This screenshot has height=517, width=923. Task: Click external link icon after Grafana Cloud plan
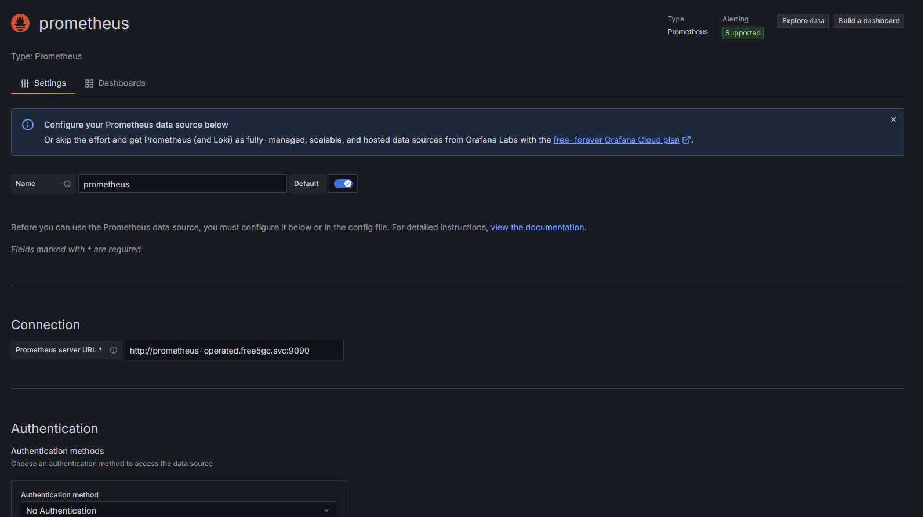[686, 140]
